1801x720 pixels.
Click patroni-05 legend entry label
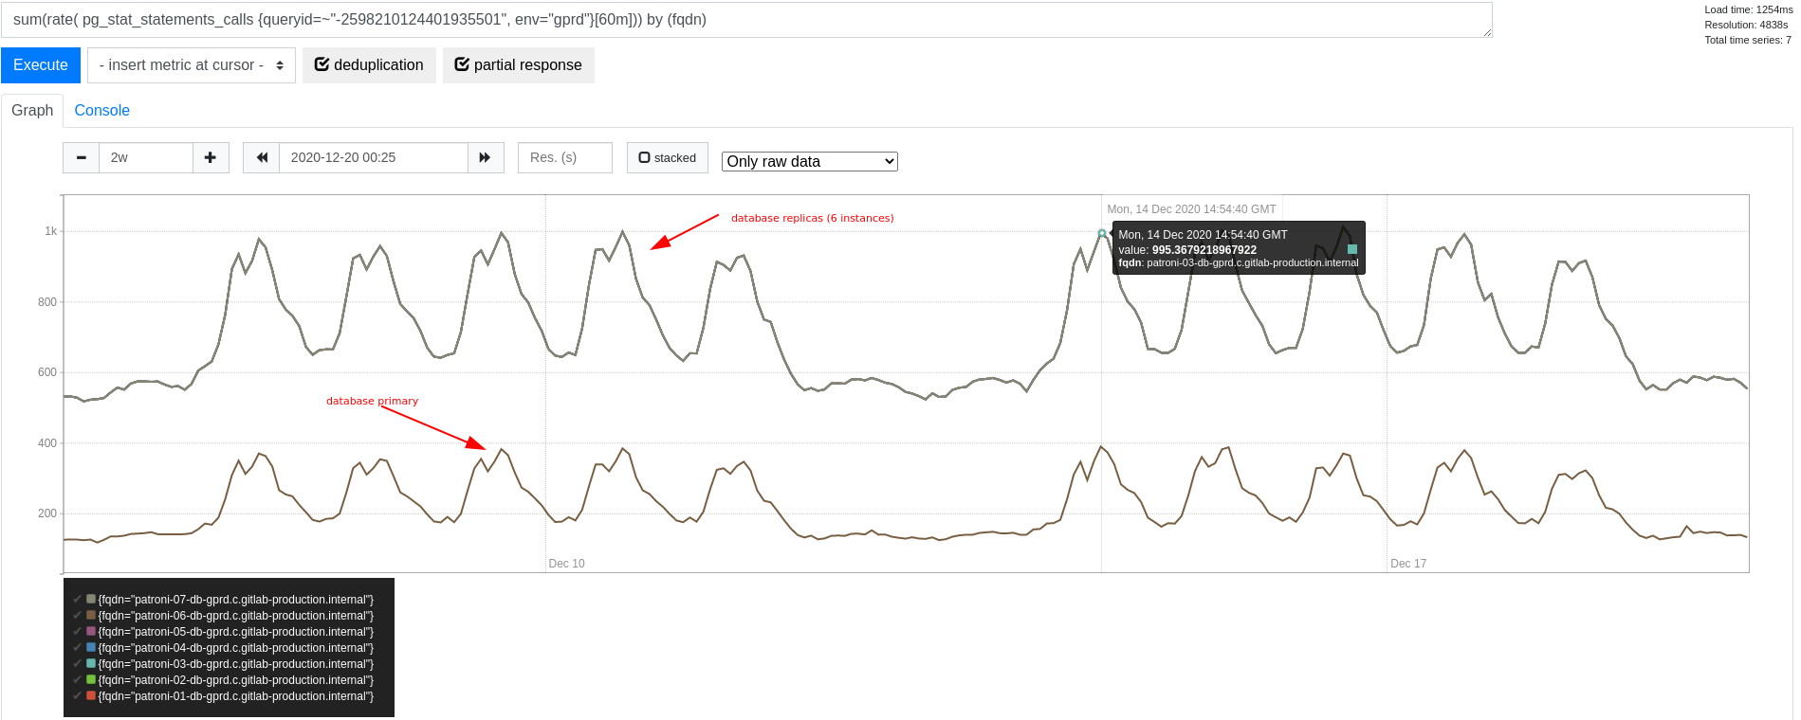[x=235, y=631]
